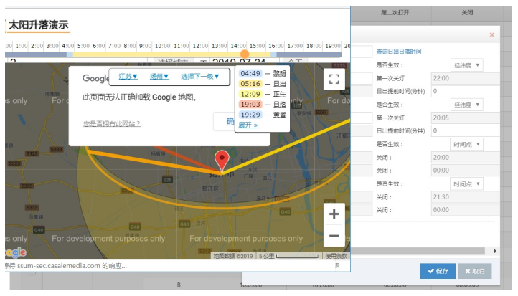Zoom in the map with plus button
The width and height of the screenshot is (518, 296).
point(334,214)
